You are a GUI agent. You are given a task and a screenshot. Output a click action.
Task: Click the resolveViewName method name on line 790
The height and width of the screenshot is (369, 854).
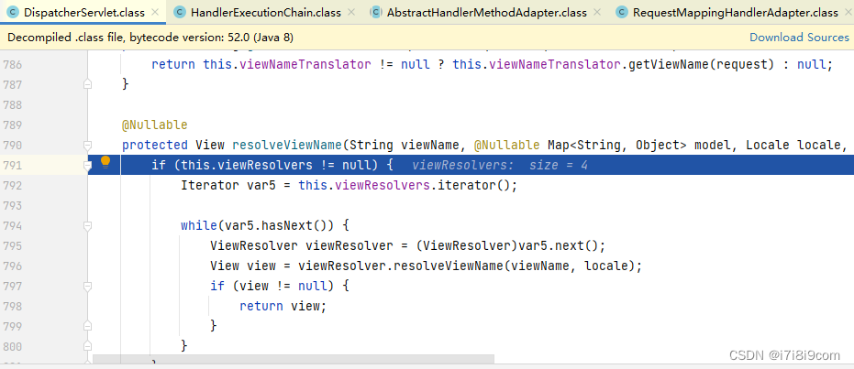pyautogui.click(x=286, y=145)
